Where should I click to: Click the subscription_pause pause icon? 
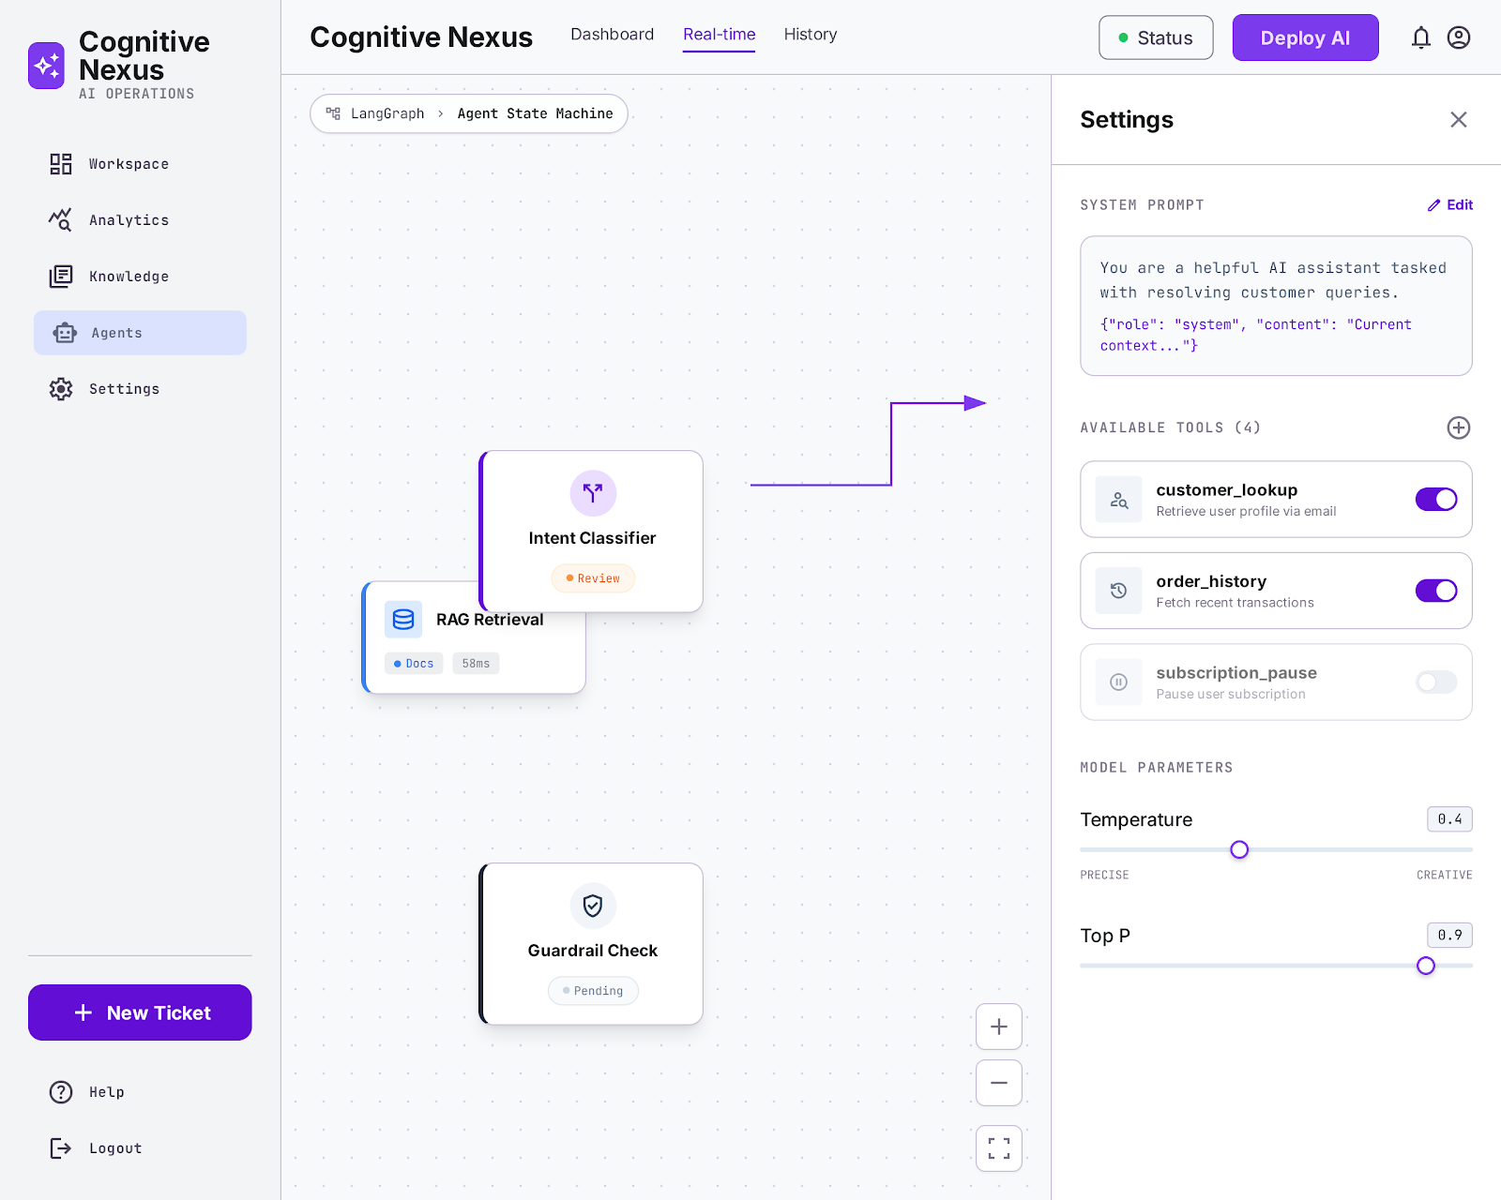pos(1119,682)
